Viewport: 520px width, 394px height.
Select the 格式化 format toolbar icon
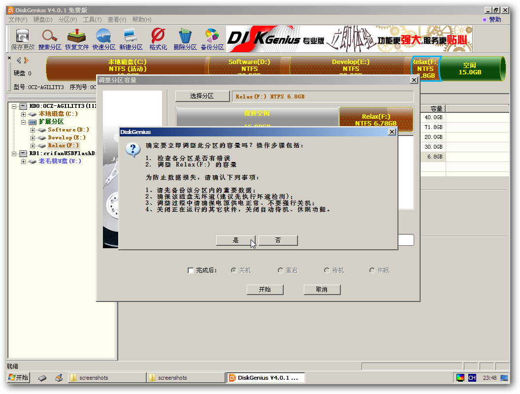click(x=158, y=39)
